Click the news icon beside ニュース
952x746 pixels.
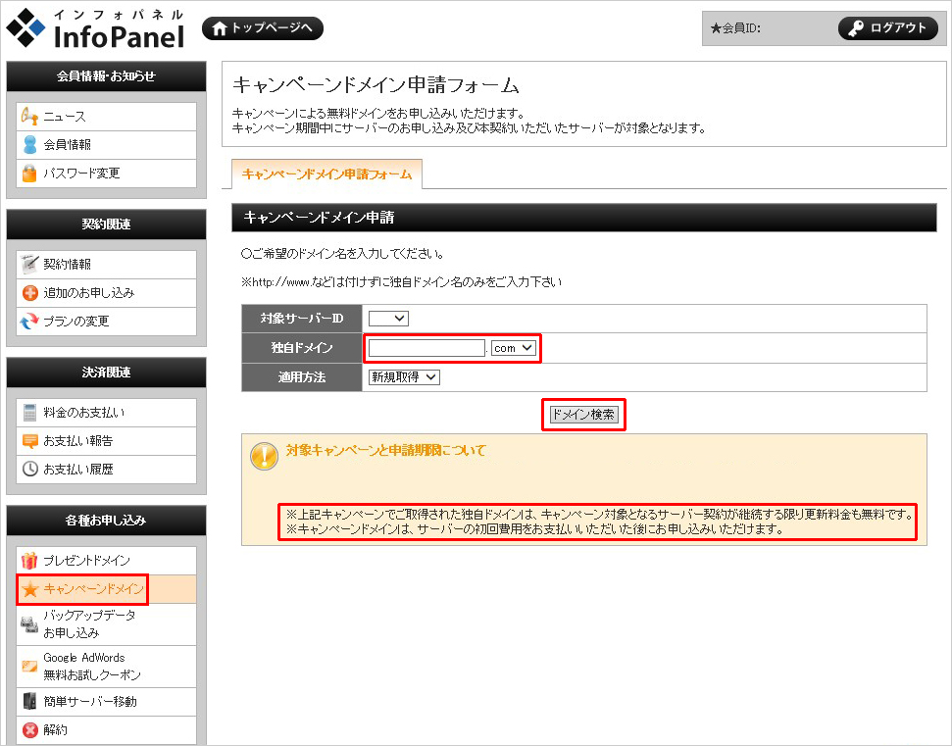(29, 117)
